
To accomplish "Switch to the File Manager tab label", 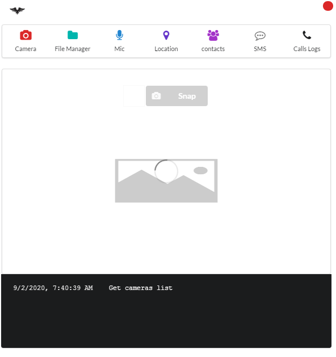I will pos(73,49).
